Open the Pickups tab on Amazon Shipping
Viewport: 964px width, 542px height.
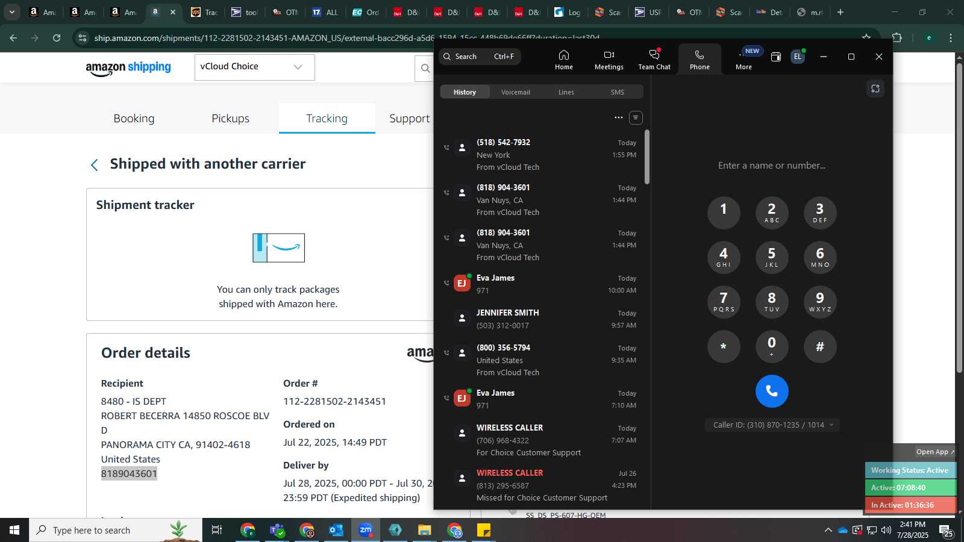coord(230,119)
